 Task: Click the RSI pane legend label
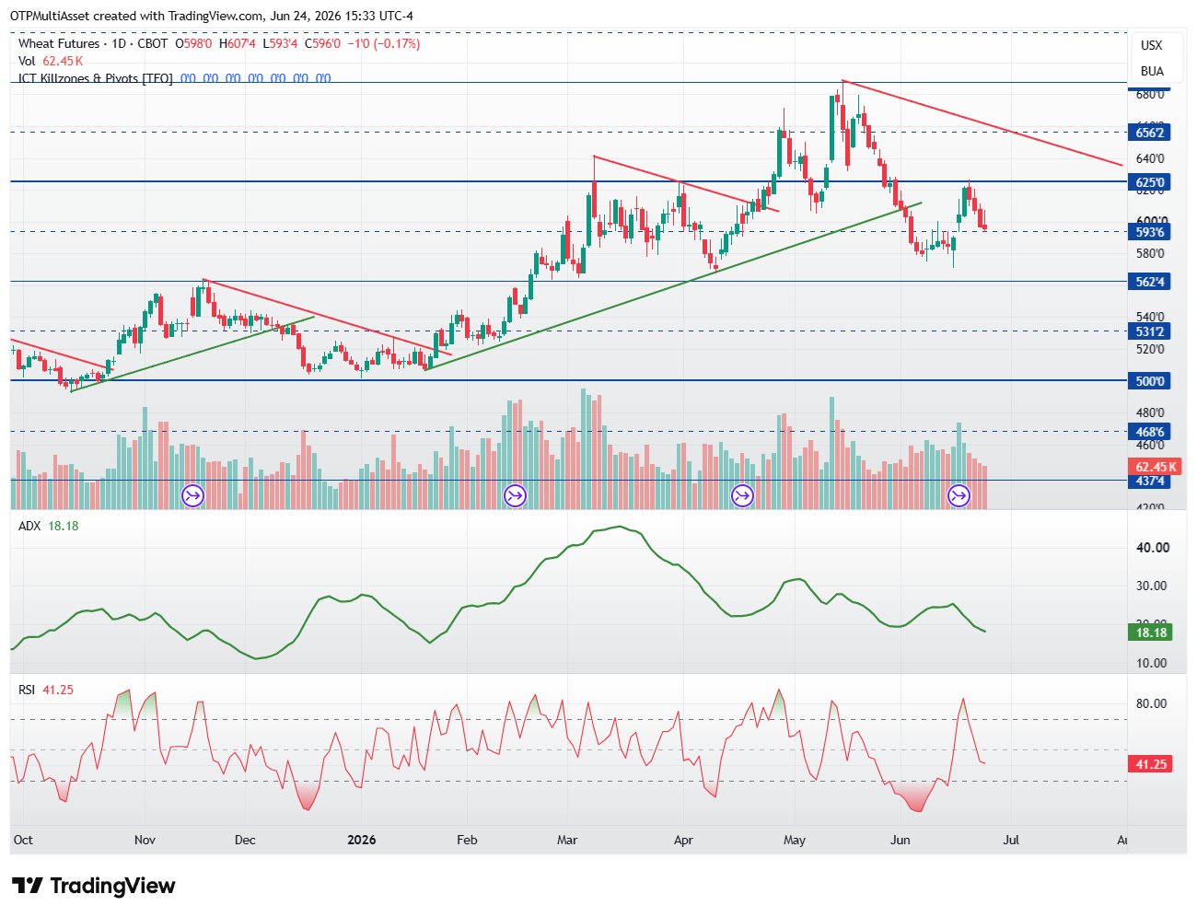click(27, 689)
